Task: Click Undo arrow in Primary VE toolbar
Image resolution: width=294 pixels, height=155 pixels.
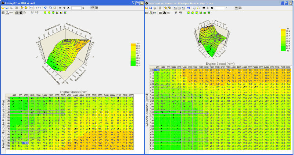Action: 45,8
